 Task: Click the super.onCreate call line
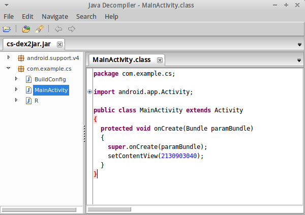[158, 147]
